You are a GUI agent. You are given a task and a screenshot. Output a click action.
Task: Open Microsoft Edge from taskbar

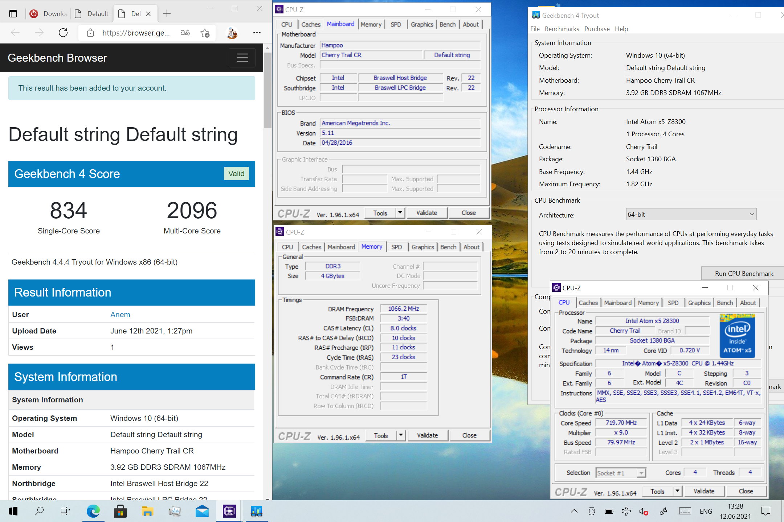tap(93, 511)
